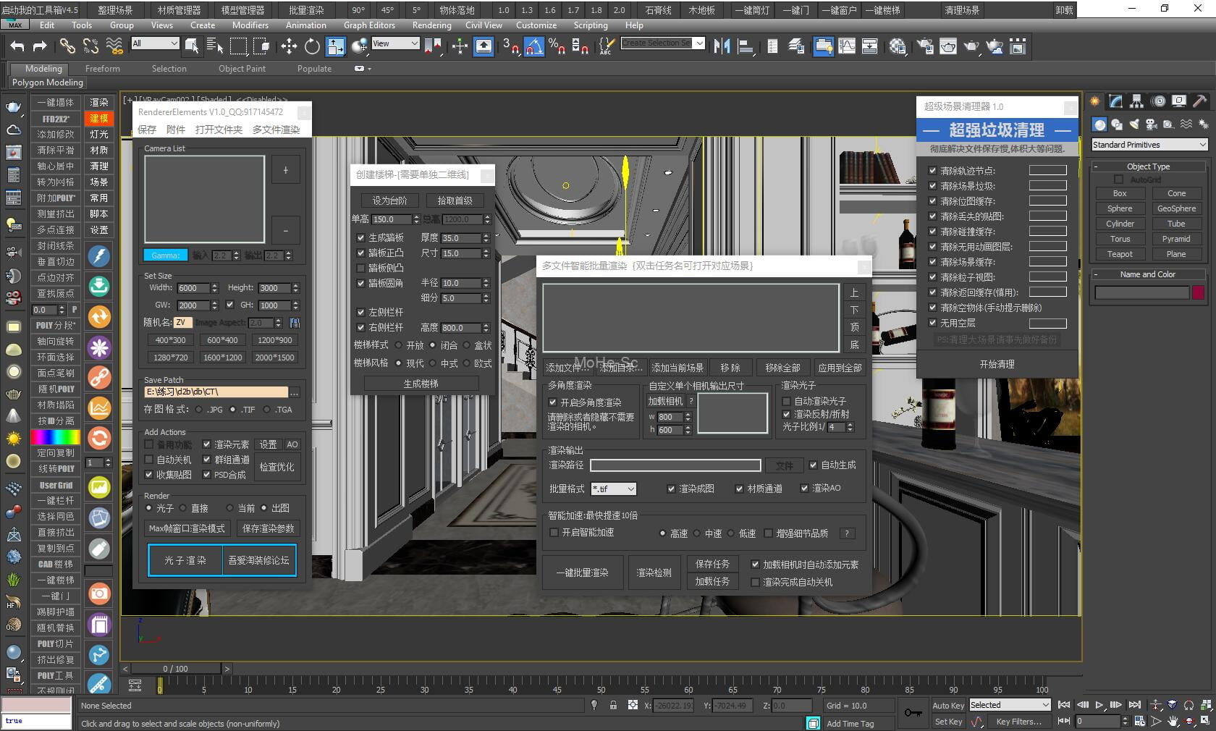Click the object color swatch in Name and Color

pyautogui.click(x=1198, y=292)
